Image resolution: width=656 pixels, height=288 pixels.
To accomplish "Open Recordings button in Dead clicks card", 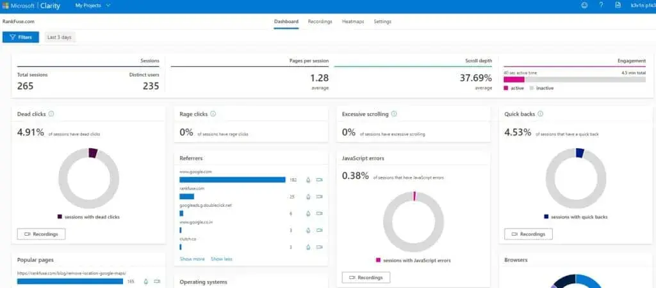I will 41,234.
